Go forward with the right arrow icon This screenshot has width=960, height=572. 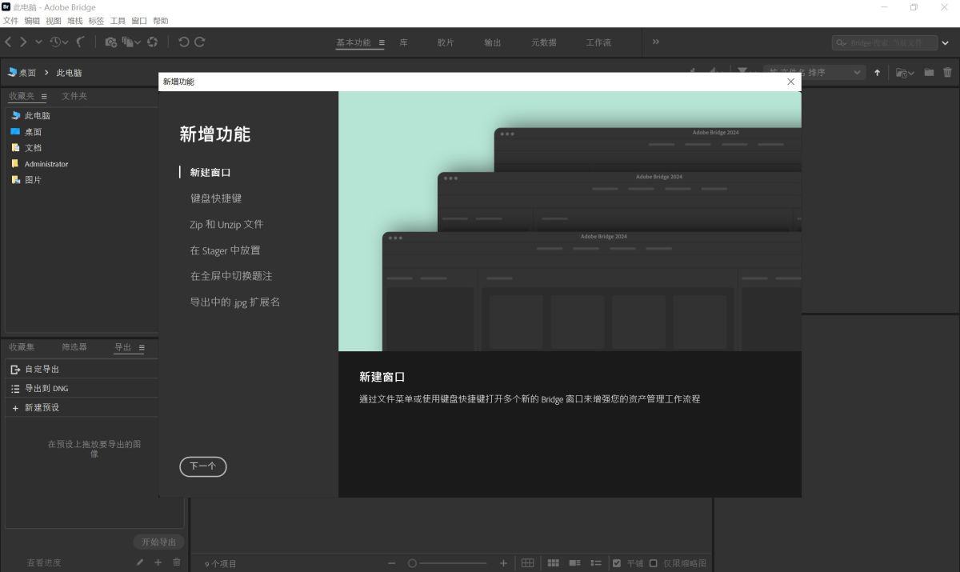click(24, 42)
